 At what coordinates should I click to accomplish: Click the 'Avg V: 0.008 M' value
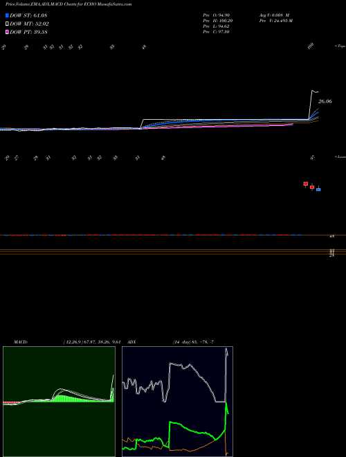274,15
